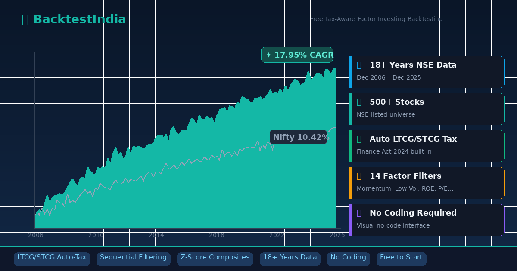The width and height of the screenshot is (517, 271).
Task: Click the icon on No Coding Required card
Action: click(x=358, y=213)
